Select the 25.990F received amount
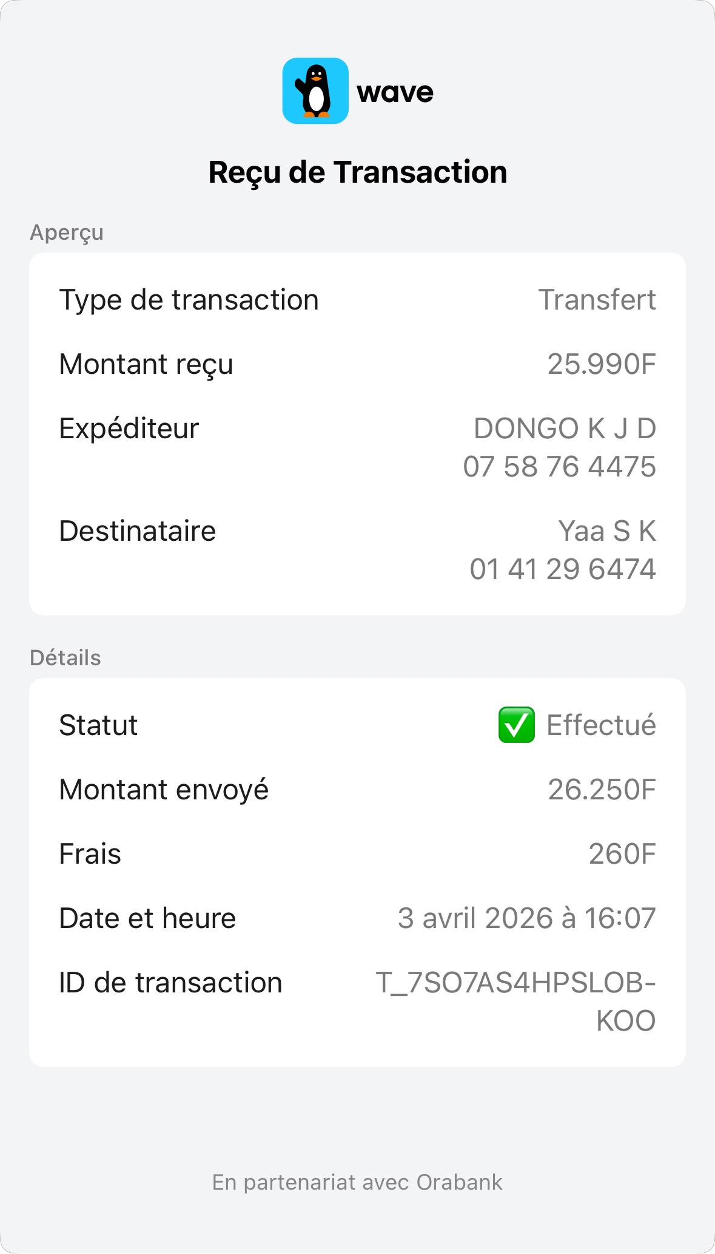The width and height of the screenshot is (715, 1254). point(602,364)
